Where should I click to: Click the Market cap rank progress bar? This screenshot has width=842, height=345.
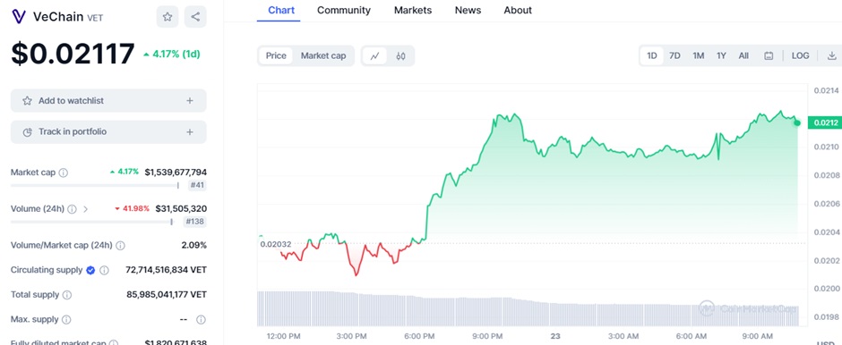(x=95, y=185)
